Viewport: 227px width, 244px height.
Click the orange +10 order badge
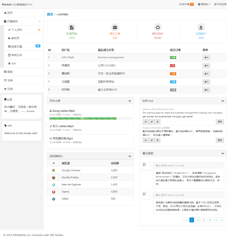tap(173, 74)
